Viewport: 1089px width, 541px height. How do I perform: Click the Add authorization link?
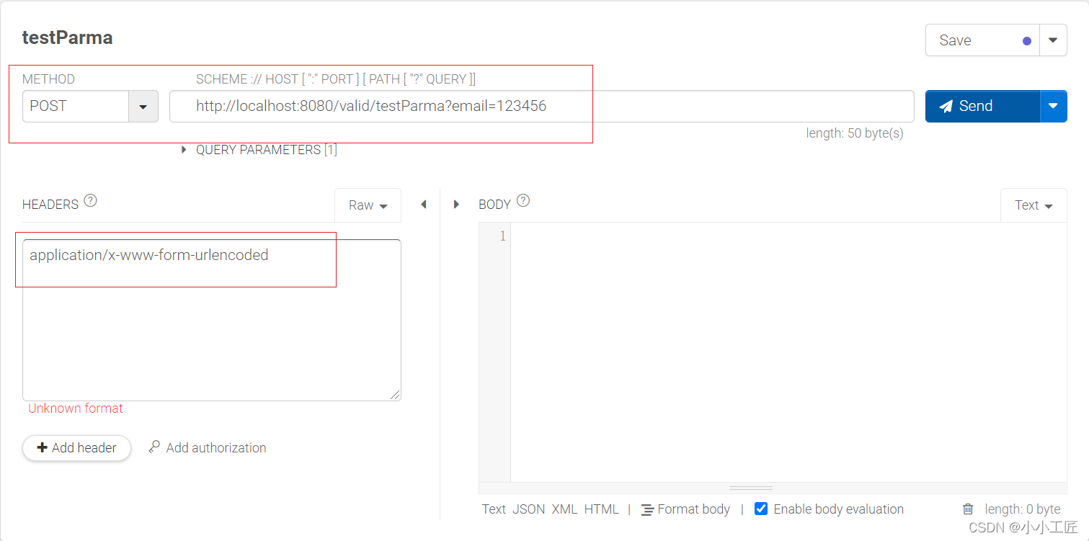215,447
